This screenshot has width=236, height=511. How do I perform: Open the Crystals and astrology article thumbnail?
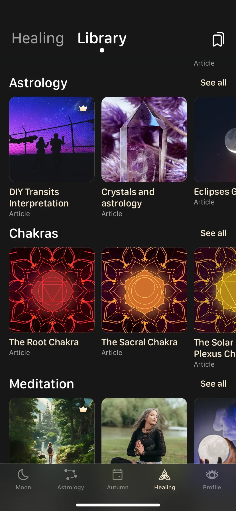click(144, 139)
